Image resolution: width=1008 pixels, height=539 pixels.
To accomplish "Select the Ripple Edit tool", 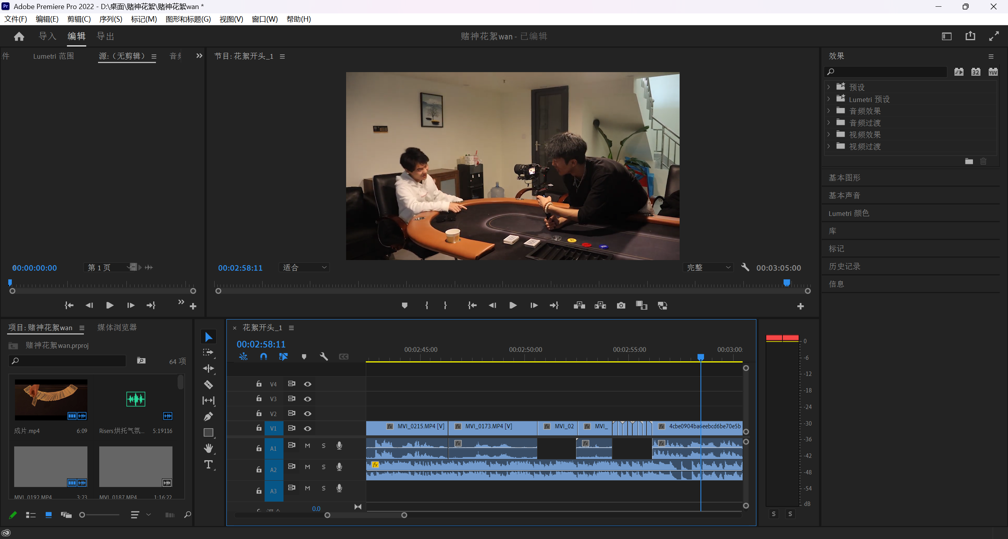I will [x=208, y=368].
